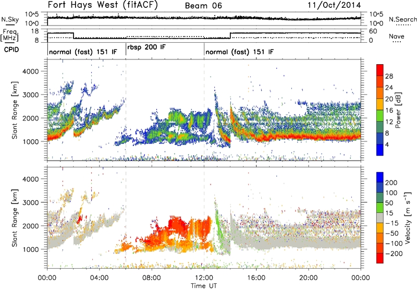Click the 'CPID' row label

pos(11,50)
